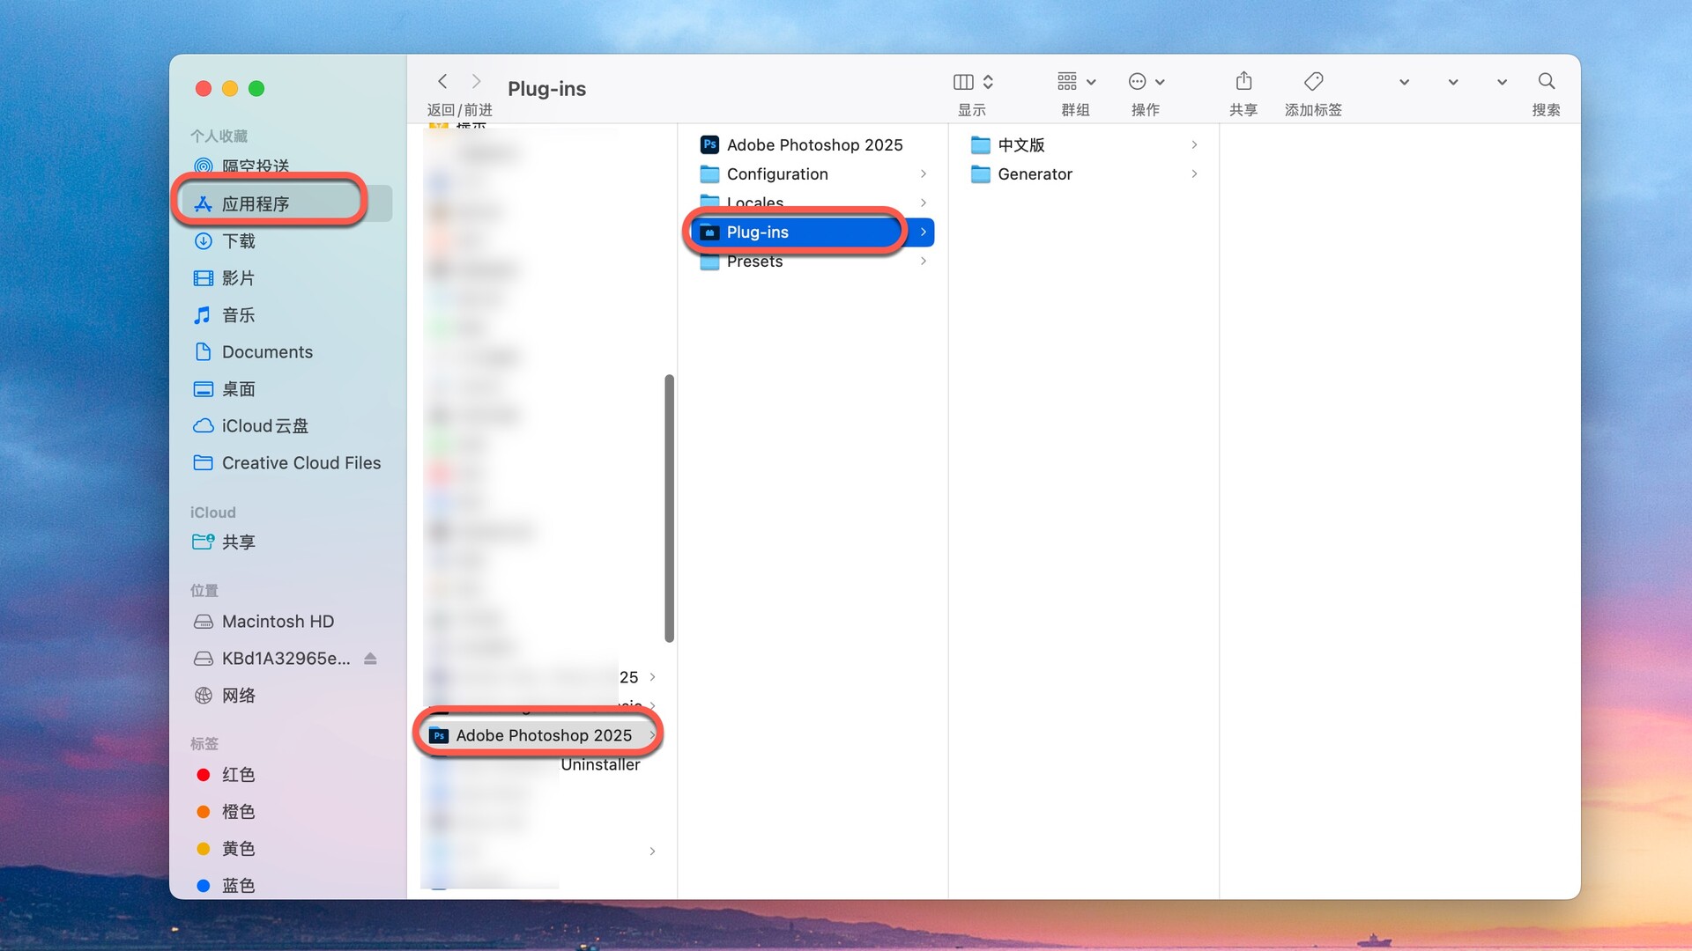Click the search magnifier icon

[1546, 82]
